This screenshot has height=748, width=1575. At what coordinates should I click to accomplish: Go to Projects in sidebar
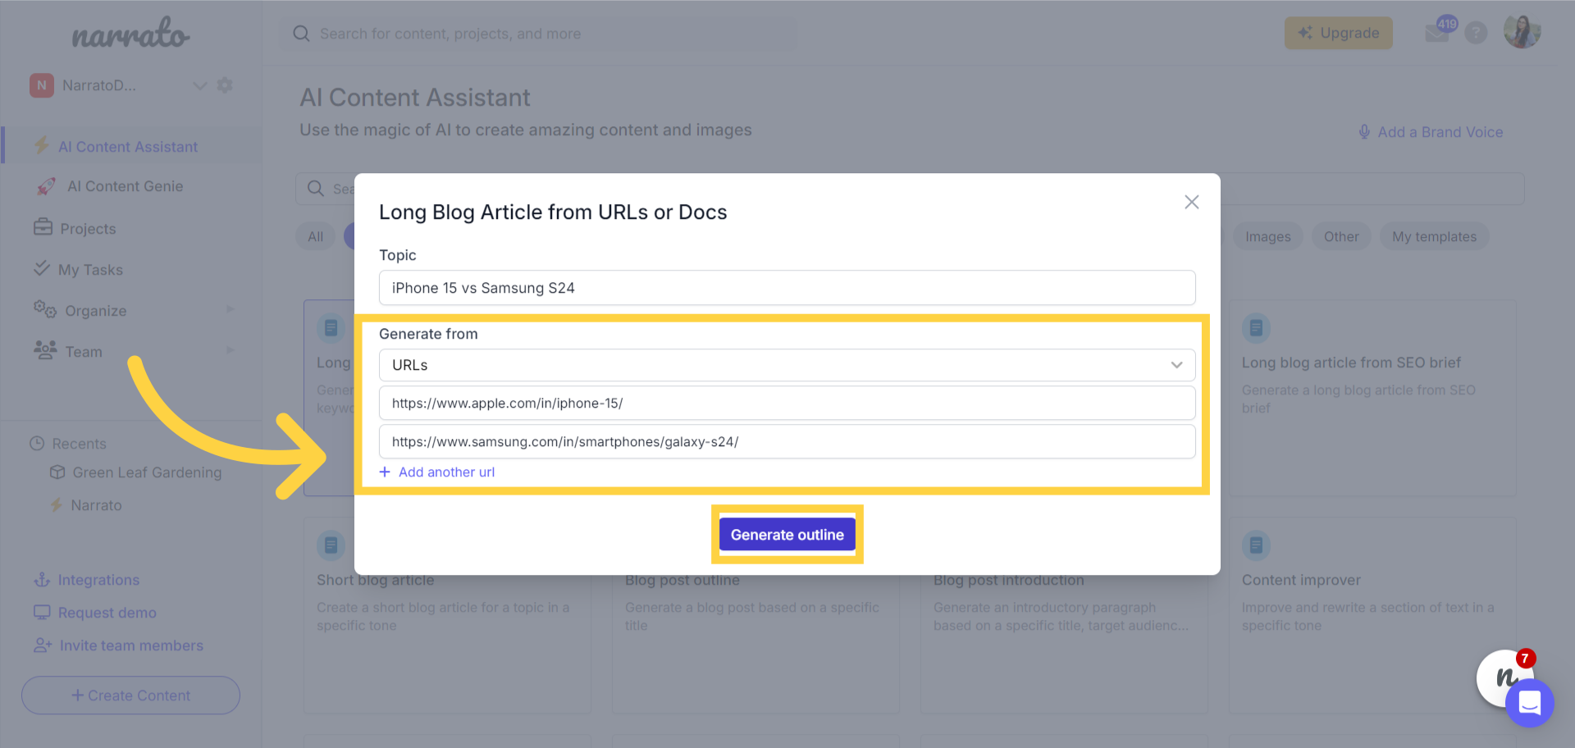[88, 229]
